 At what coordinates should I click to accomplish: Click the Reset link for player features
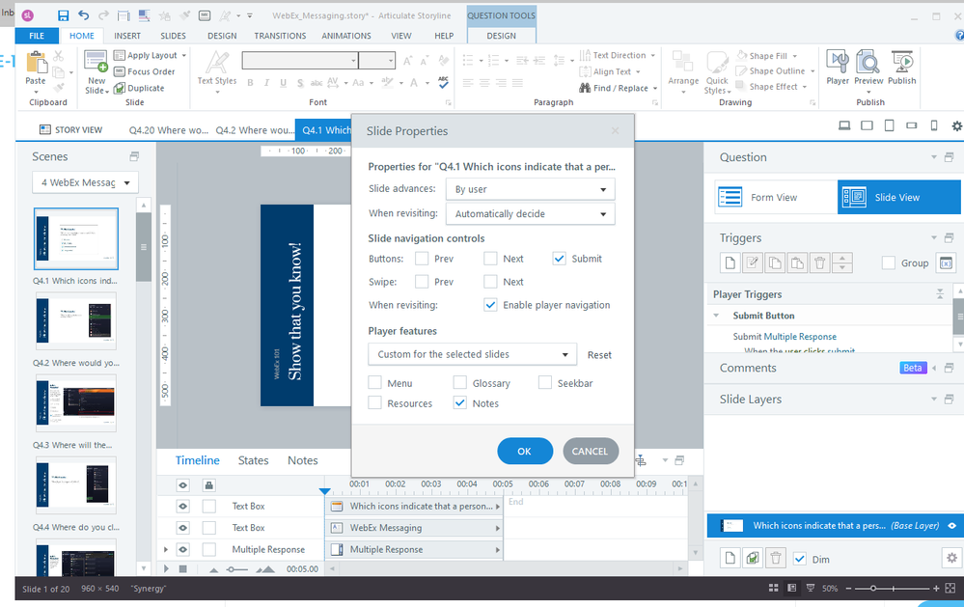(x=599, y=355)
